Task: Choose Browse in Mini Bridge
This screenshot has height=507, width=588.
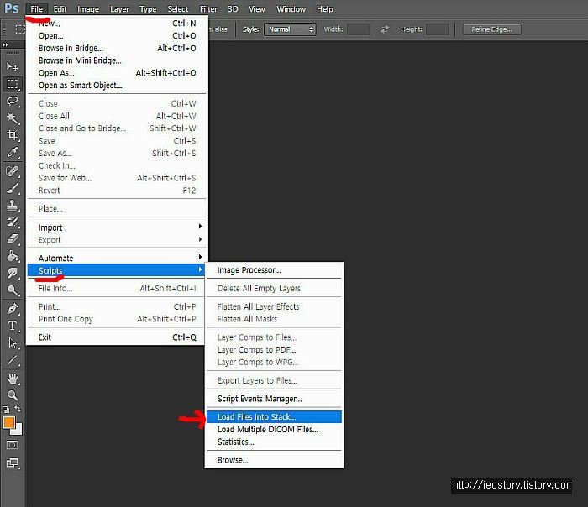Action: (116, 60)
